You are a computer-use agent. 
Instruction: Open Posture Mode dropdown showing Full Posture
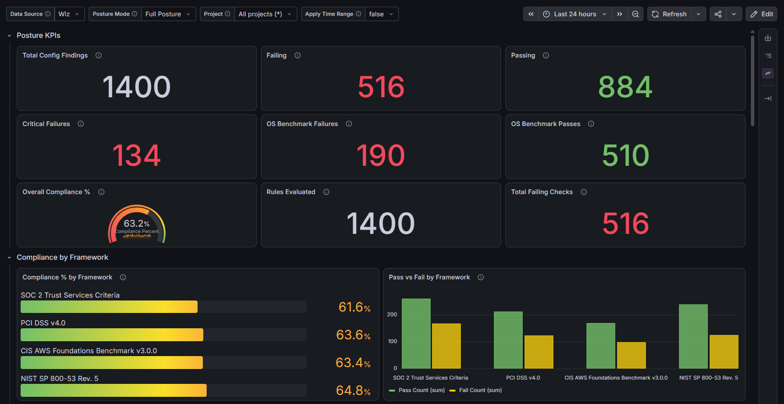pos(168,14)
